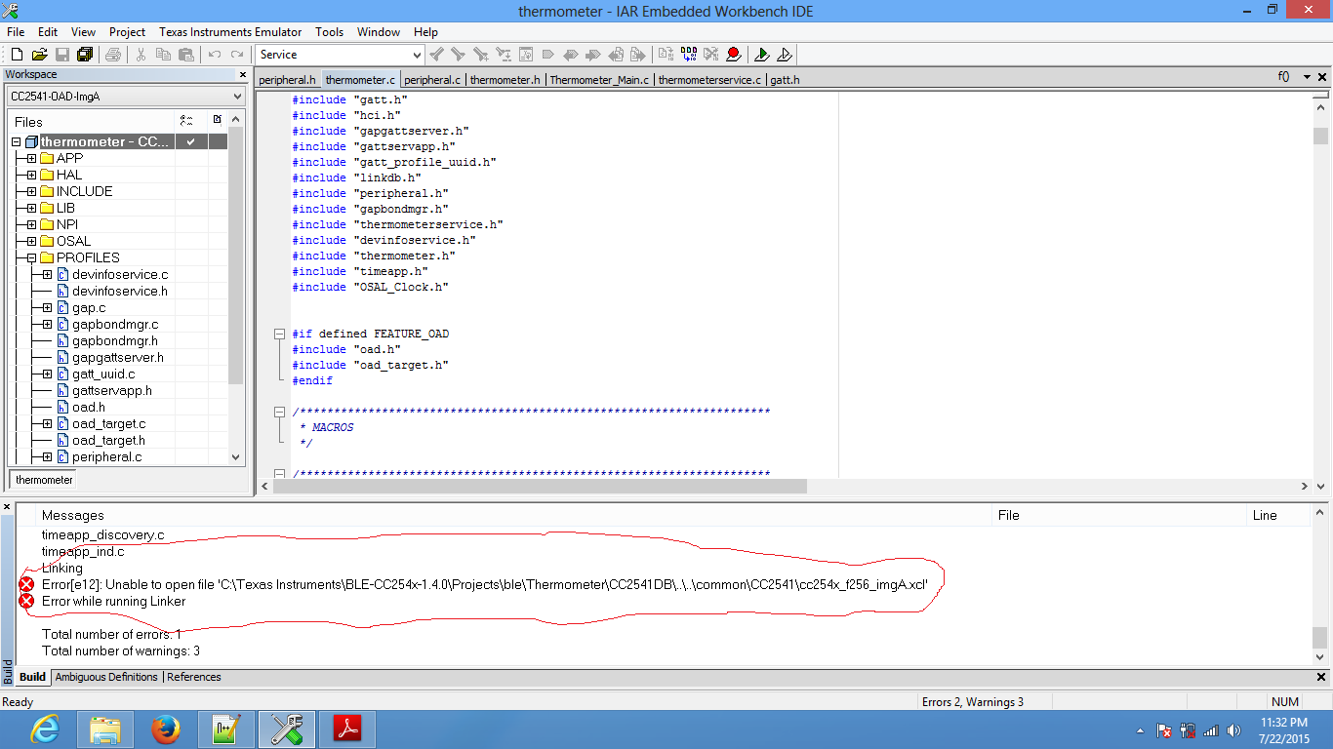Open Adobe Reader from the taskbar

pyautogui.click(x=347, y=729)
